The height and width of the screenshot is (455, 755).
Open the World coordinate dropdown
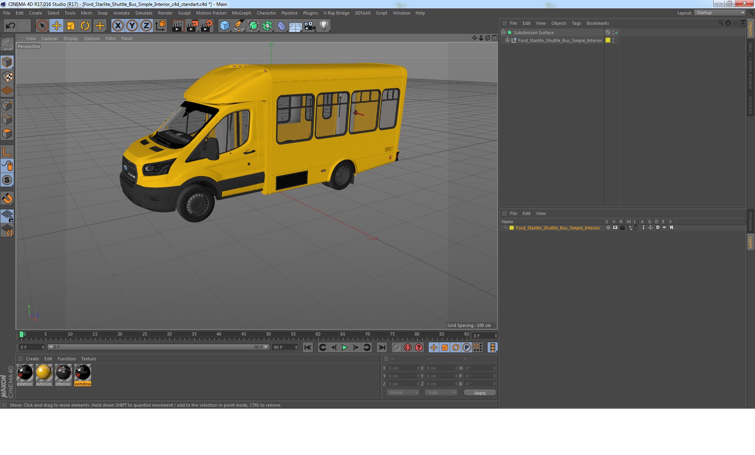(403, 393)
